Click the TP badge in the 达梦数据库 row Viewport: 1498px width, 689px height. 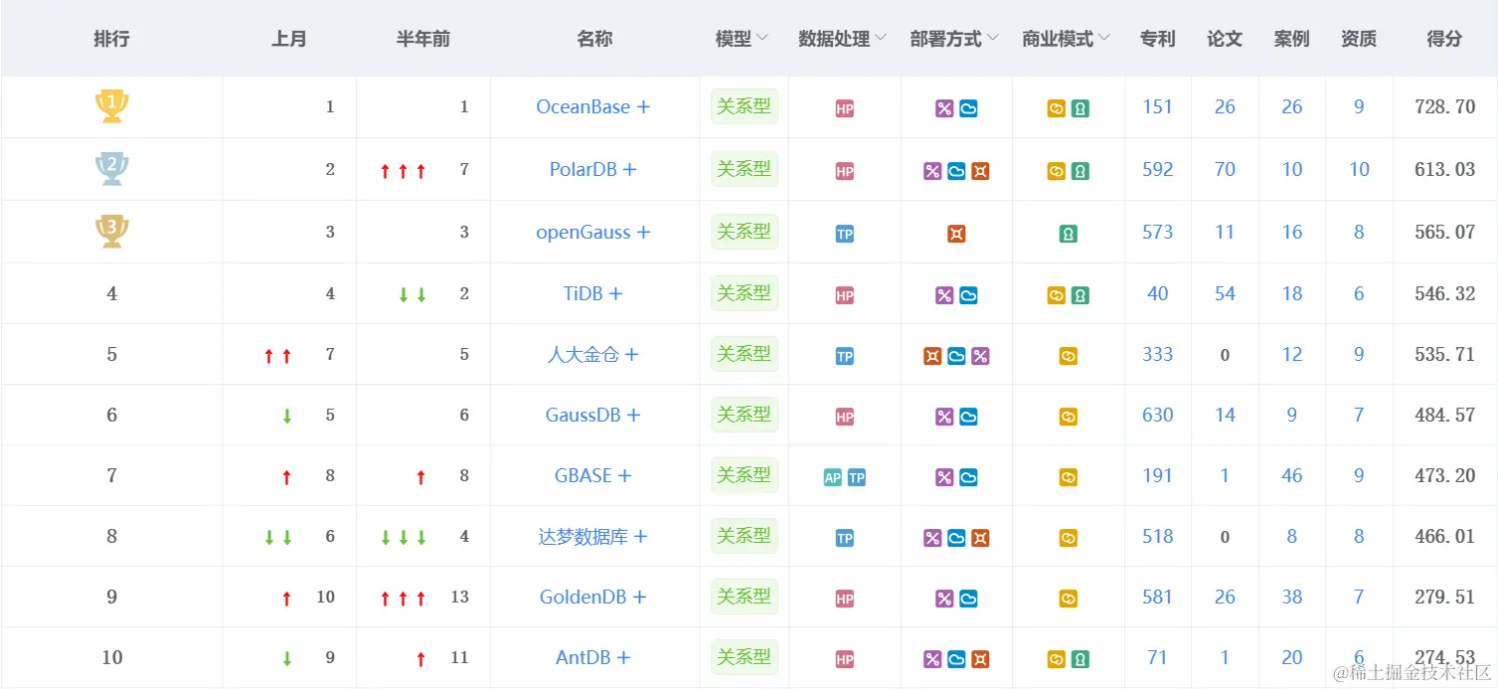pos(845,539)
